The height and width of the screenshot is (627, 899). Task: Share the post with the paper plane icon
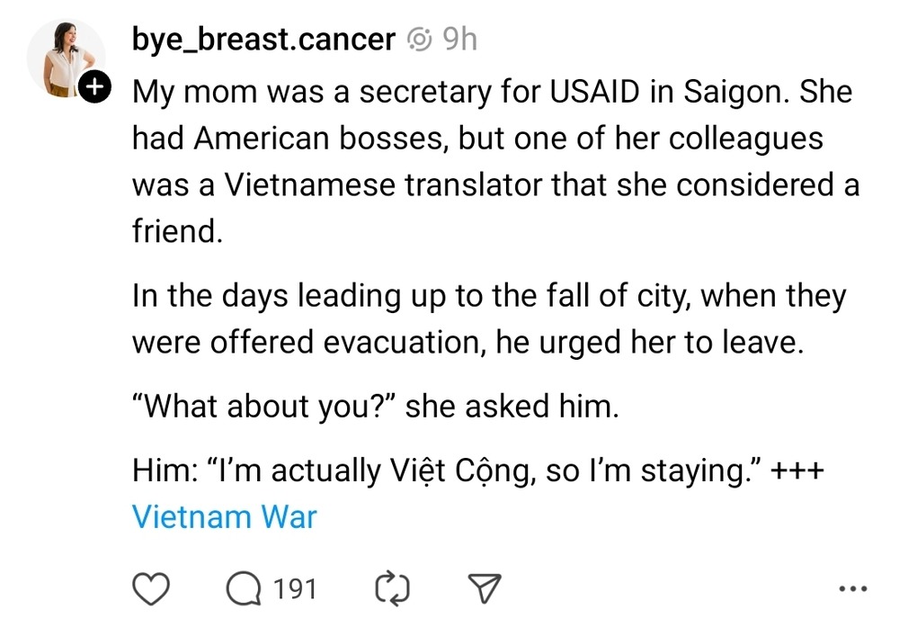pyautogui.click(x=485, y=588)
